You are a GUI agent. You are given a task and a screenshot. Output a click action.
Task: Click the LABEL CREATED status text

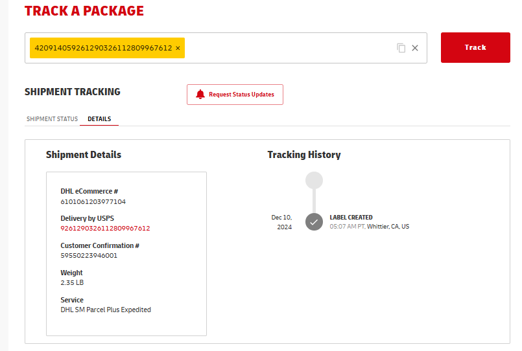(x=351, y=218)
